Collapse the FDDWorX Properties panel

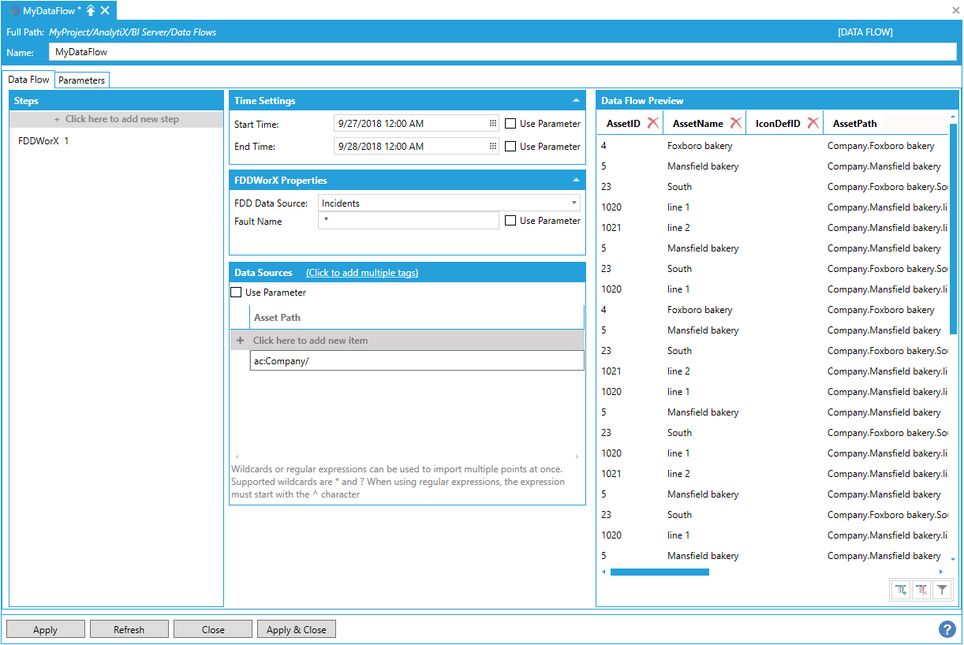[x=575, y=181]
